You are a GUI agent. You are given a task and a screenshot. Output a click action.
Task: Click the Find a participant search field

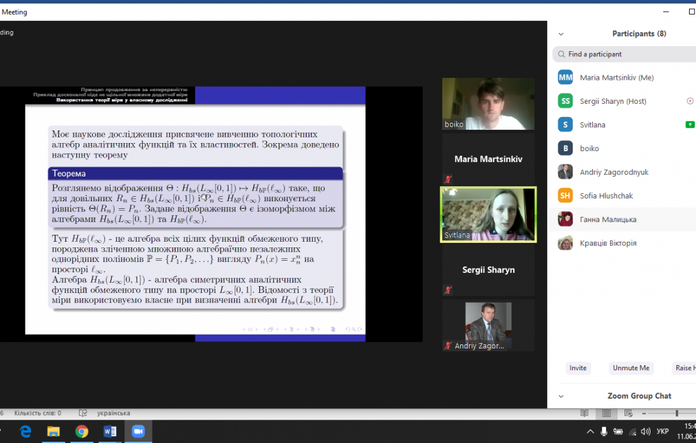click(626, 54)
